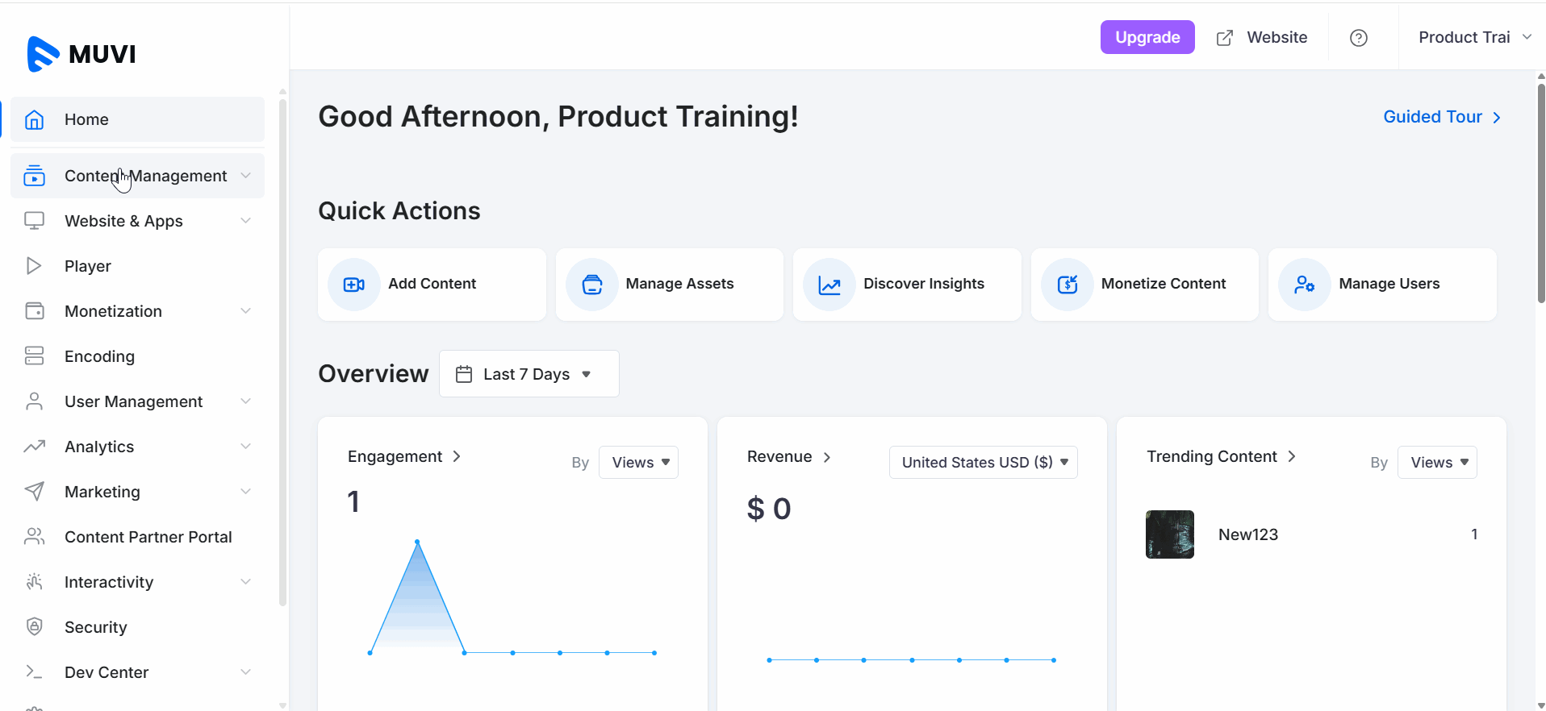Expand the Content Management menu
The width and height of the screenshot is (1546, 711).
point(145,176)
